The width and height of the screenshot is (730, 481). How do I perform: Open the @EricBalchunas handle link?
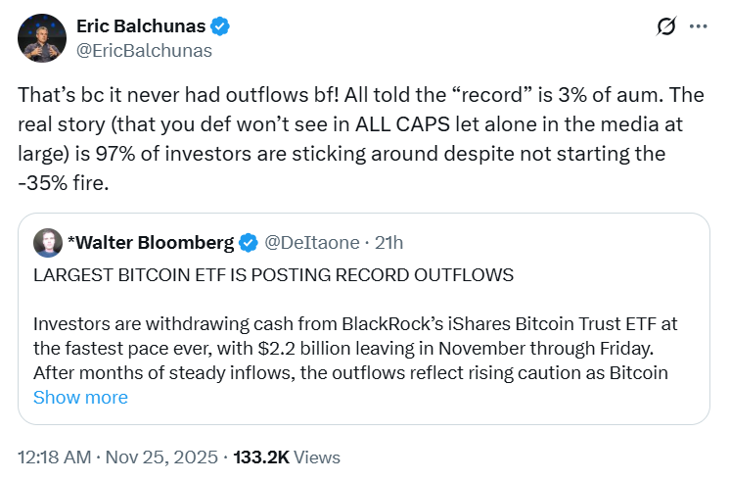pyautogui.click(x=144, y=50)
